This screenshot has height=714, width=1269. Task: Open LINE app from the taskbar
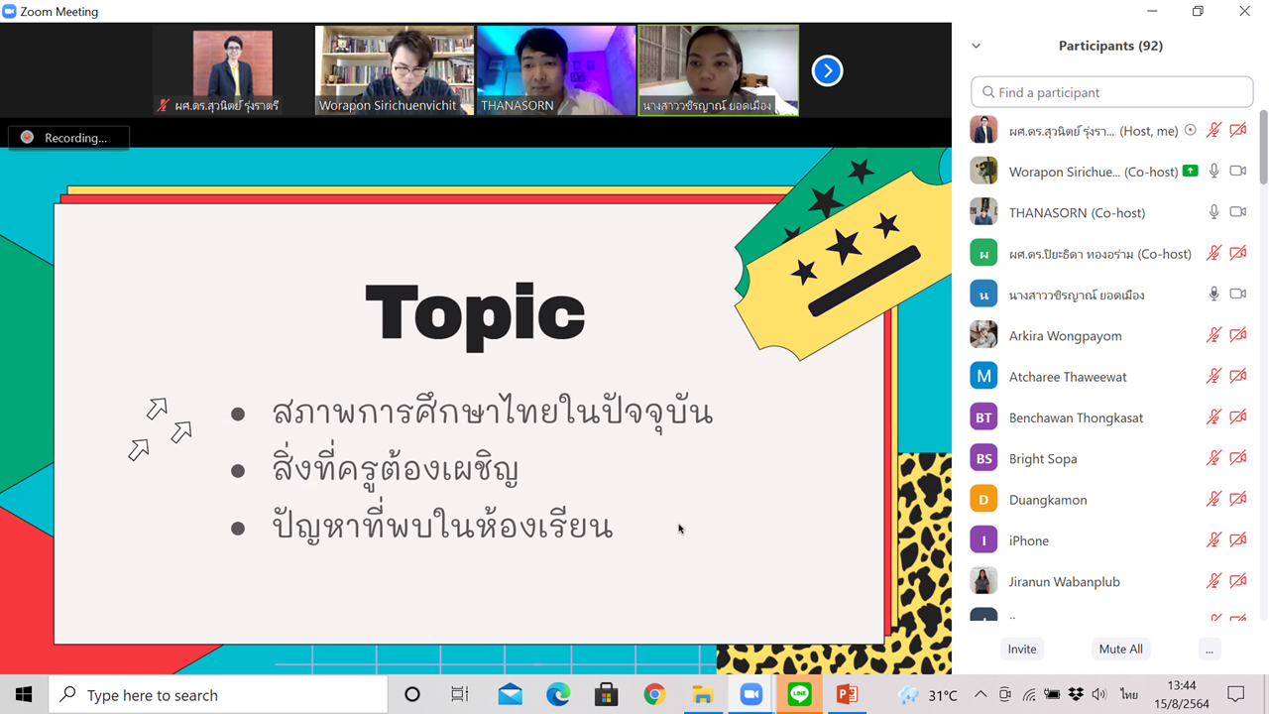(x=799, y=694)
